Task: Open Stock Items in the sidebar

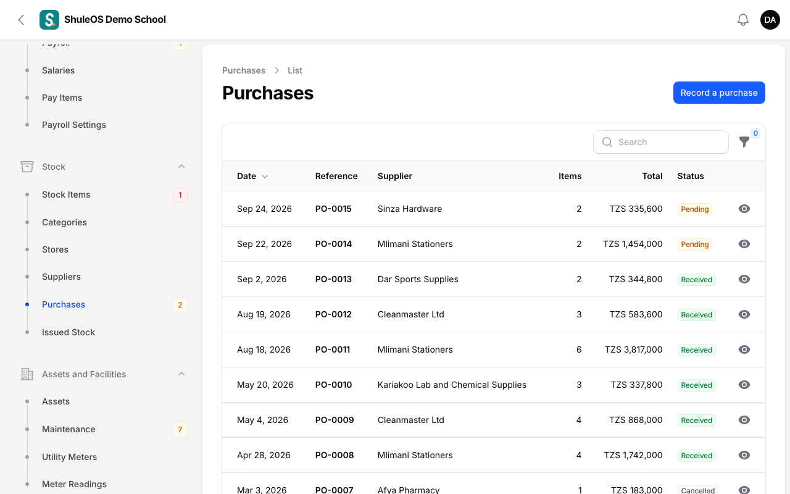Action: (66, 195)
